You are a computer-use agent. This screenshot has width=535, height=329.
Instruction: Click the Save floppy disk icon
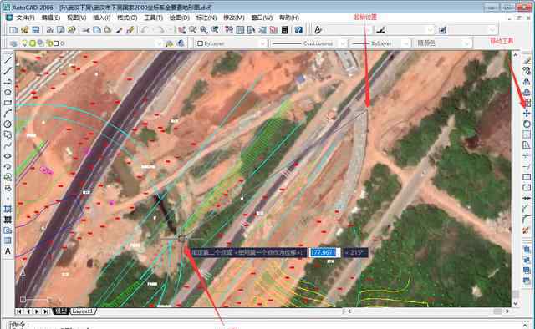pos(35,30)
